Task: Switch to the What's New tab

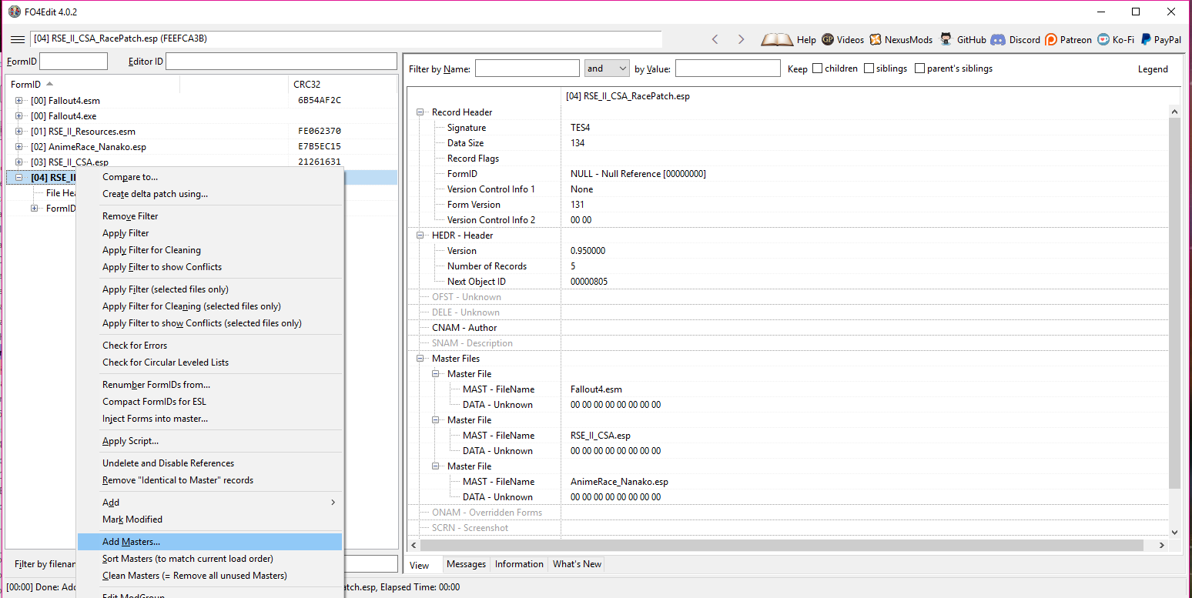Action: point(577,564)
